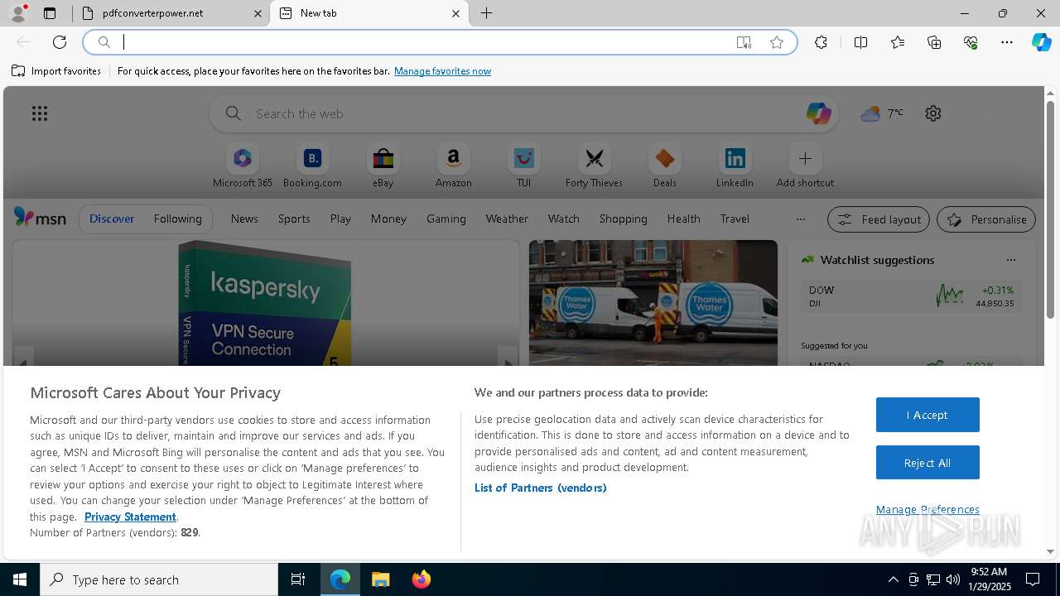
Task: Open the Extensions puzzle icon
Action: 821,42
